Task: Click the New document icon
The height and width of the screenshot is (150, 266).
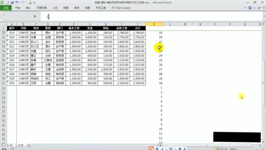Action: [x=7, y=2]
